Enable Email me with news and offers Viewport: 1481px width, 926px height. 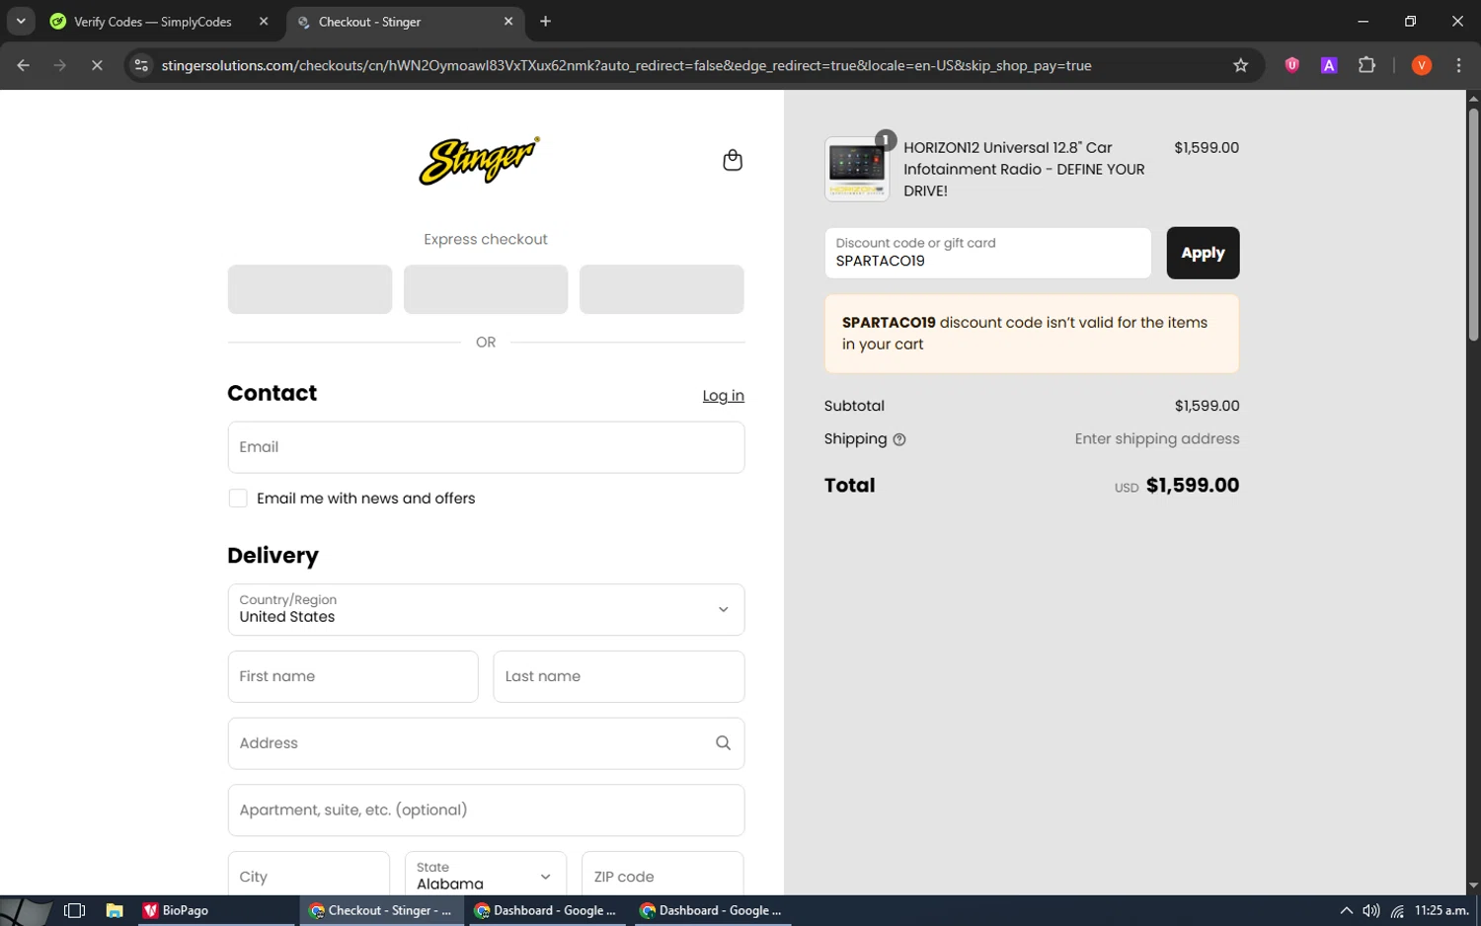[238, 499]
